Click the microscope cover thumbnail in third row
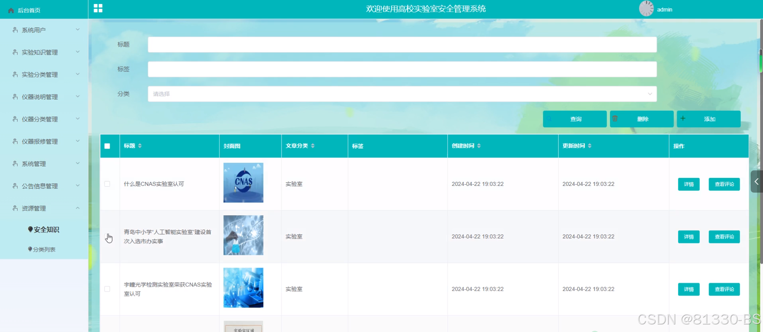 click(x=243, y=288)
